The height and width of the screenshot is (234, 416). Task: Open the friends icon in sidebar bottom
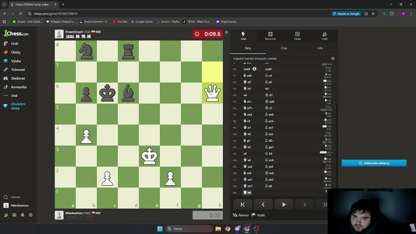point(6,215)
